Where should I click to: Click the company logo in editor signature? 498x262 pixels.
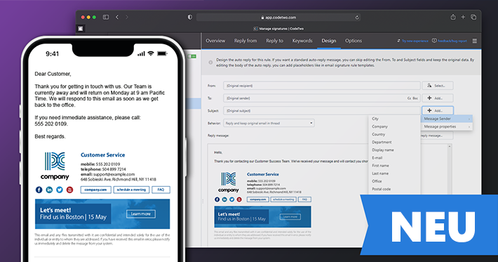tap(229, 182)
